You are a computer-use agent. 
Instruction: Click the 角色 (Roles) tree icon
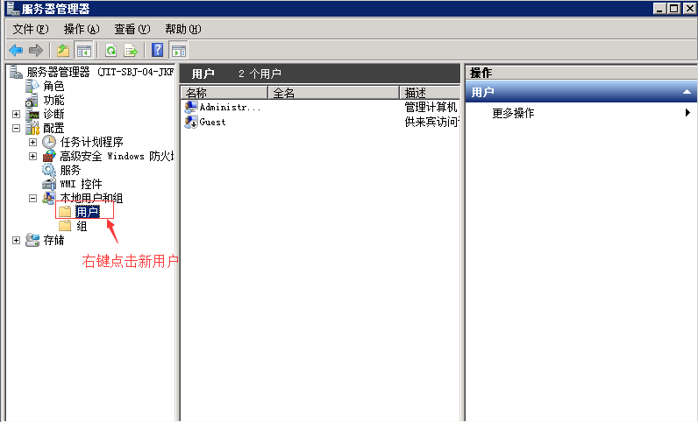(x=32, y=86)
